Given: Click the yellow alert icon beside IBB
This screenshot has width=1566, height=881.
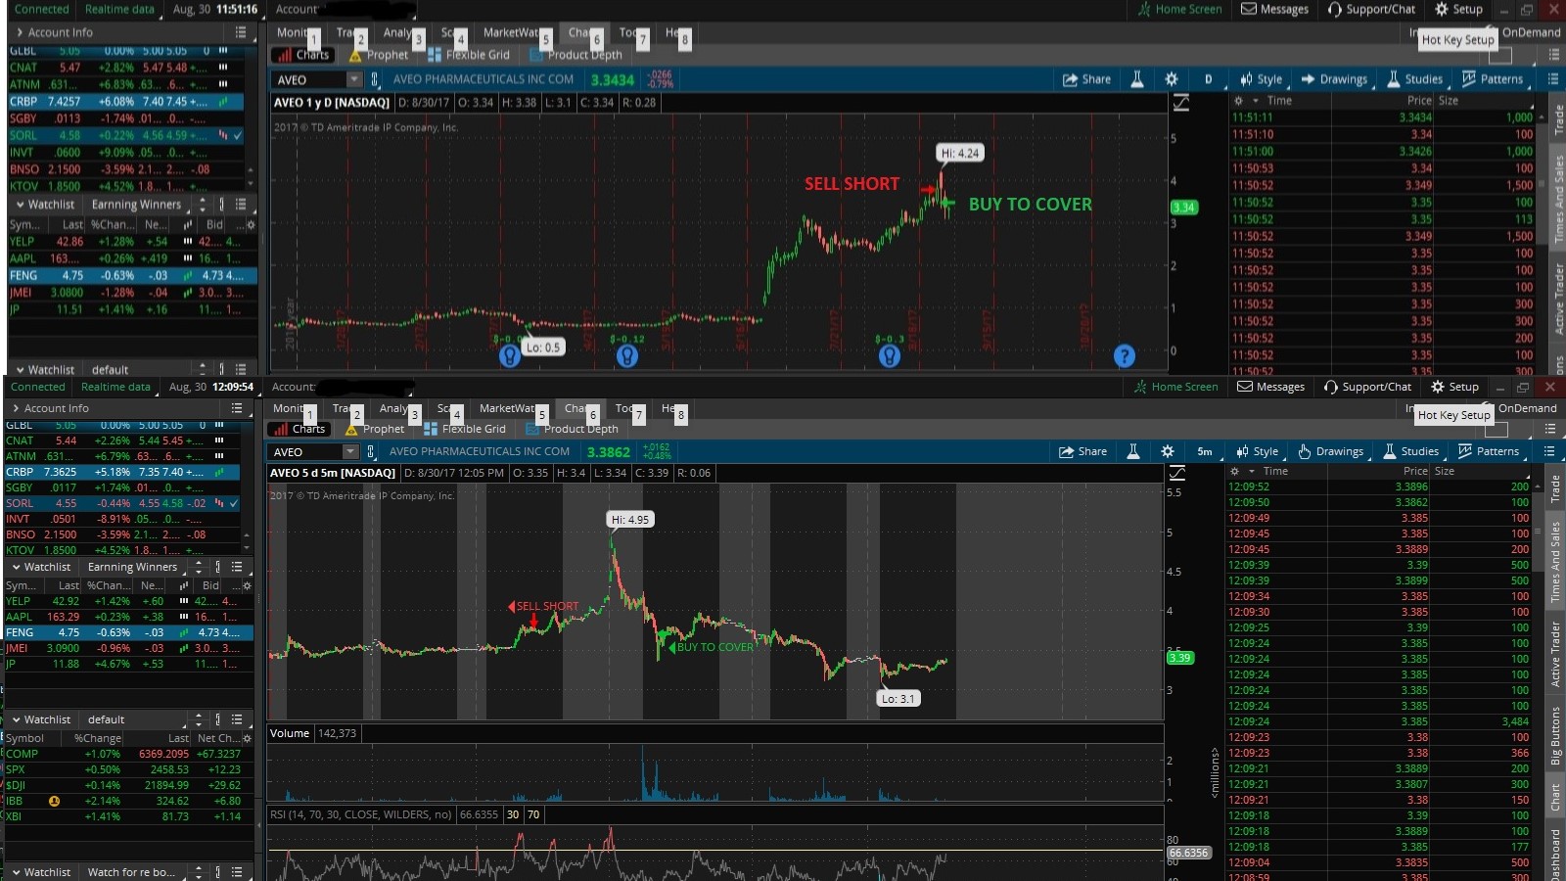Looking at the screenshot, I should [54, 801].
